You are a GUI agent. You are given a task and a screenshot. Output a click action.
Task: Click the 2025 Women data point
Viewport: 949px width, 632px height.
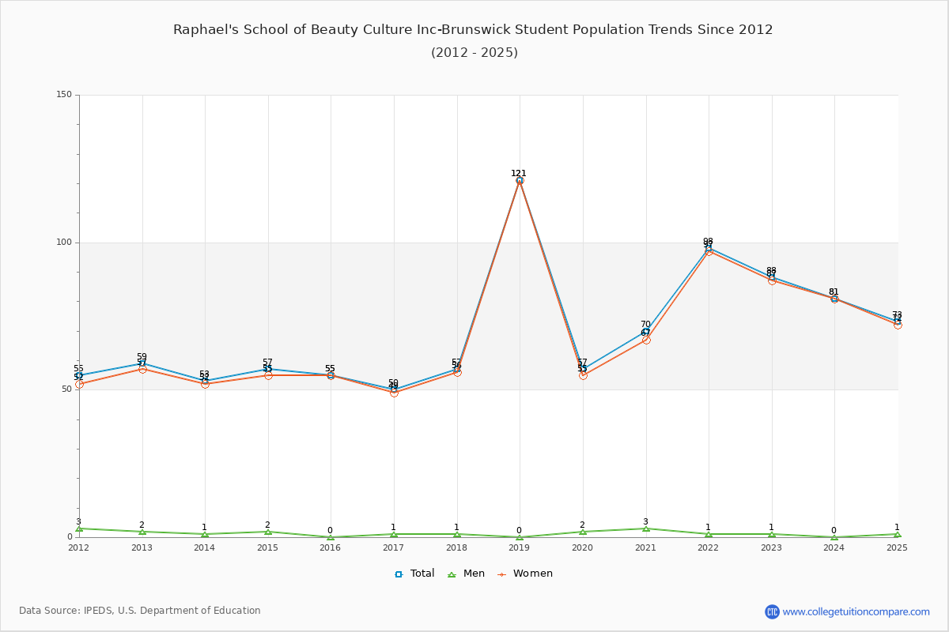898,325
